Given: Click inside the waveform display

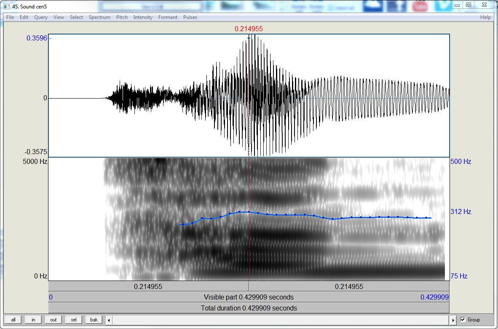Looking at the screenshot, I should 249,95.
